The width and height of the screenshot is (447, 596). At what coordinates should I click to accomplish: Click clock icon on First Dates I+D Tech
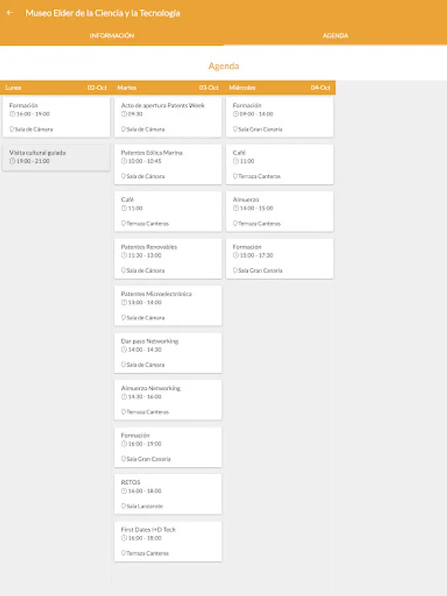point(124,538)
